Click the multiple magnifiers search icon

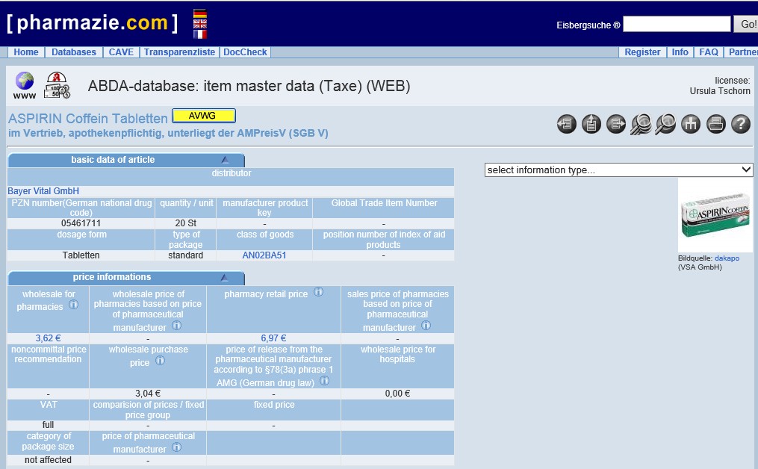(641, 124)
